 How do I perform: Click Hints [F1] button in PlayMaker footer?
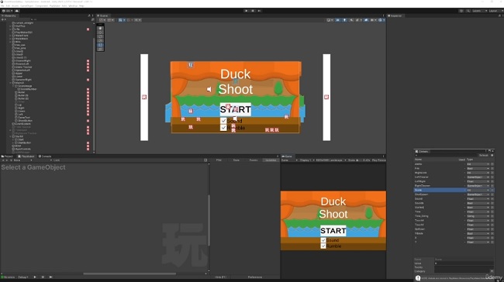click(220, 277)
